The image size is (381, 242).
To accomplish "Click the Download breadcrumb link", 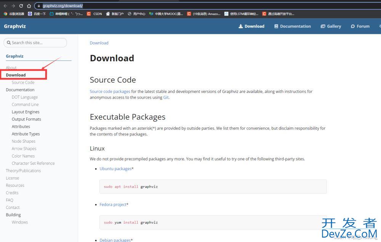I will click(99, 43).
